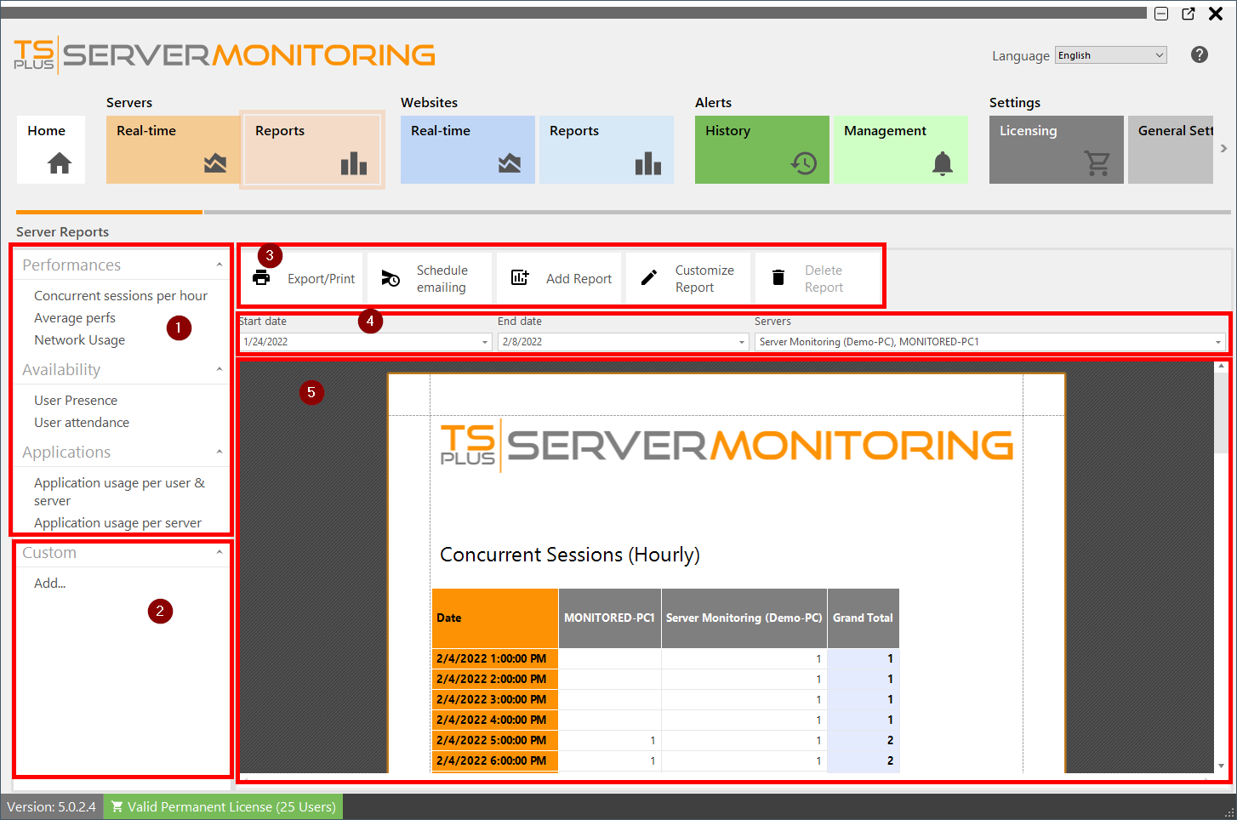Click the Servers Reports bar chart icon
The image size is (1237, 820).
point(353,162)
